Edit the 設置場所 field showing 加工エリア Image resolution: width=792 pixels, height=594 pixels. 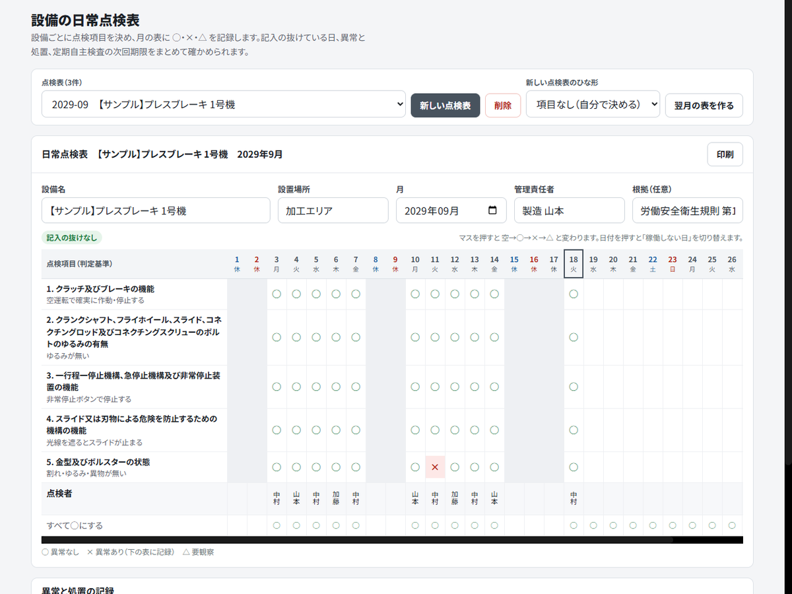point(333,211)
